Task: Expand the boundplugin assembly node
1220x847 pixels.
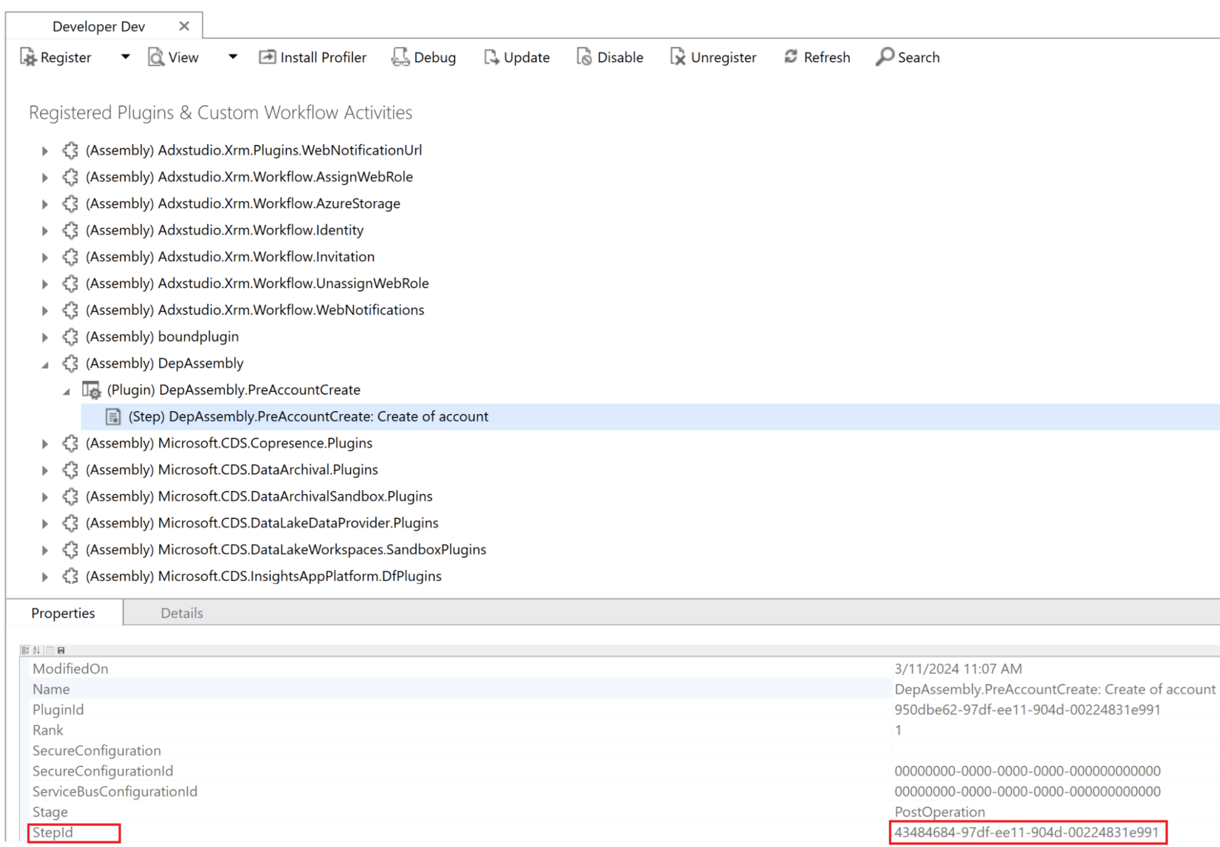Action: point(45,337)
